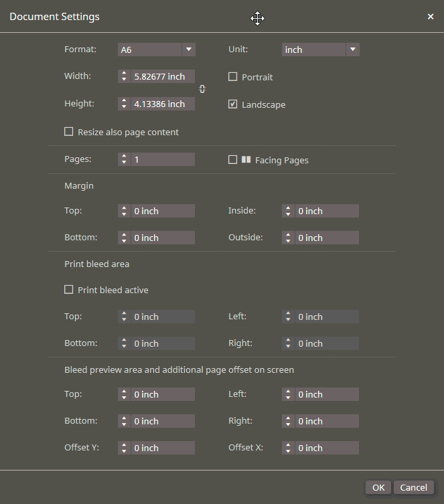
Task: Uncheck the Landscape orientation checkbox
Action: (x=233, y=104)
